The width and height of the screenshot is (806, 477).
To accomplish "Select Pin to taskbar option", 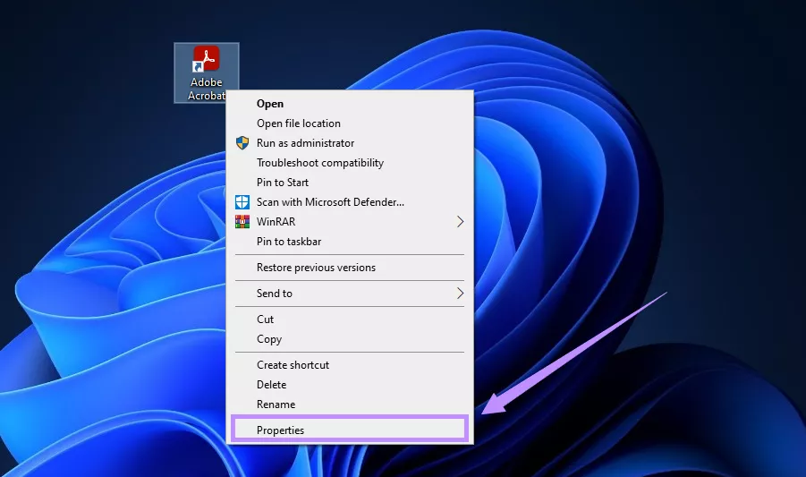I will click(289, 242).
